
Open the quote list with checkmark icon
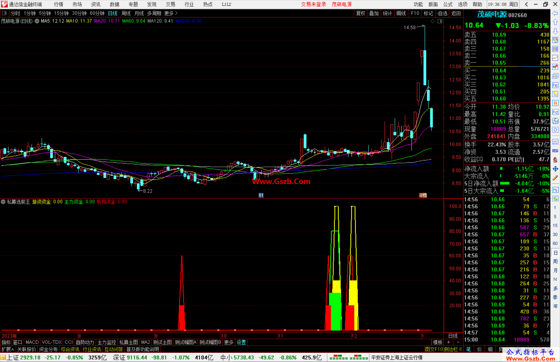click(555, 40)
